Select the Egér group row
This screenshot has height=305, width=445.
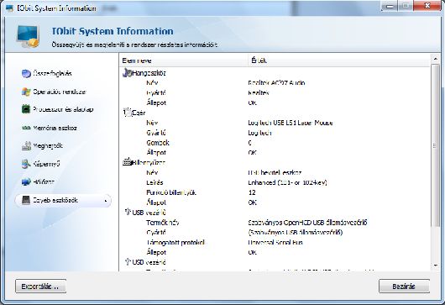point(275,113)
